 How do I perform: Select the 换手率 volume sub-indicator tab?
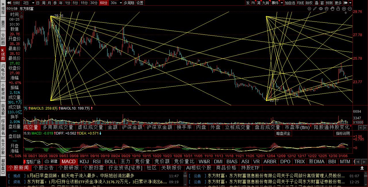pyautogui.click(x=184, y=127)
